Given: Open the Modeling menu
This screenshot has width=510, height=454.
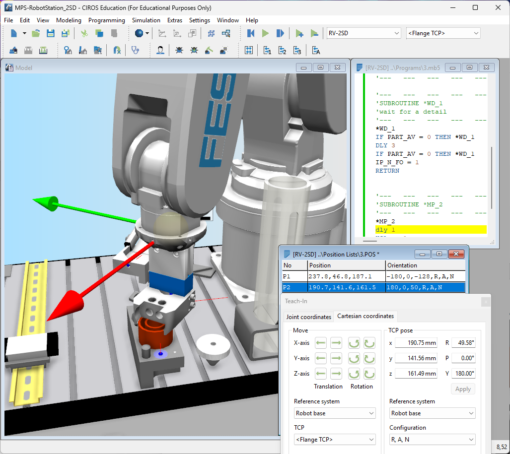Looking at the screenshot, I should coord(69,20).
